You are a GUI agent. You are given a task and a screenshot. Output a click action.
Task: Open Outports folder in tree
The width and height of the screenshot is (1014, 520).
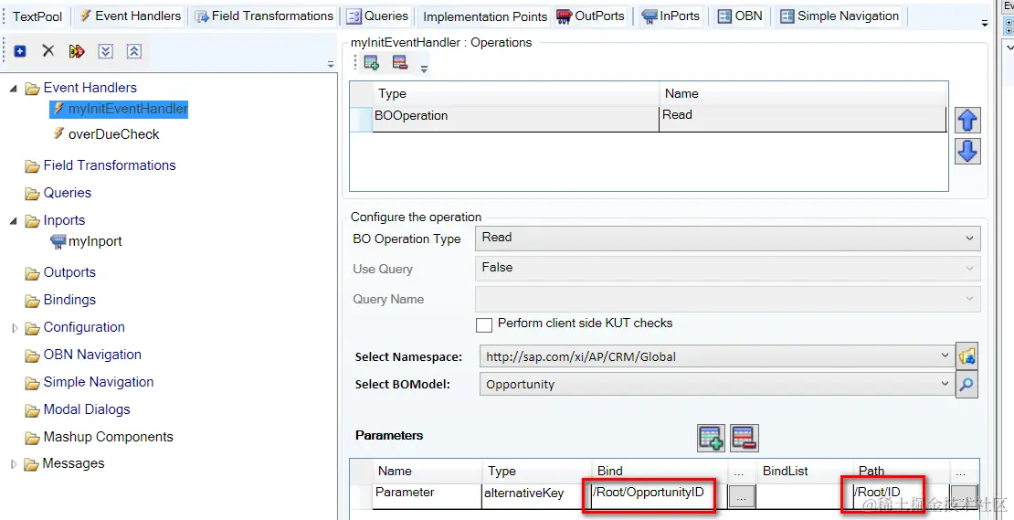pyautogui.click(x=61, y=272)
